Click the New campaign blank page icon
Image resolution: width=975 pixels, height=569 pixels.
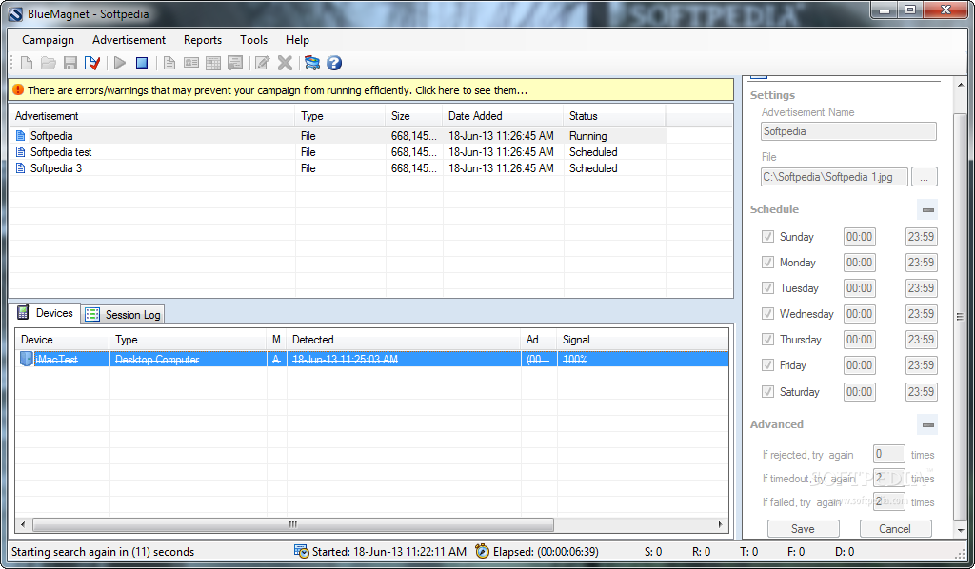pyautogui.click(x=27, y=63)
